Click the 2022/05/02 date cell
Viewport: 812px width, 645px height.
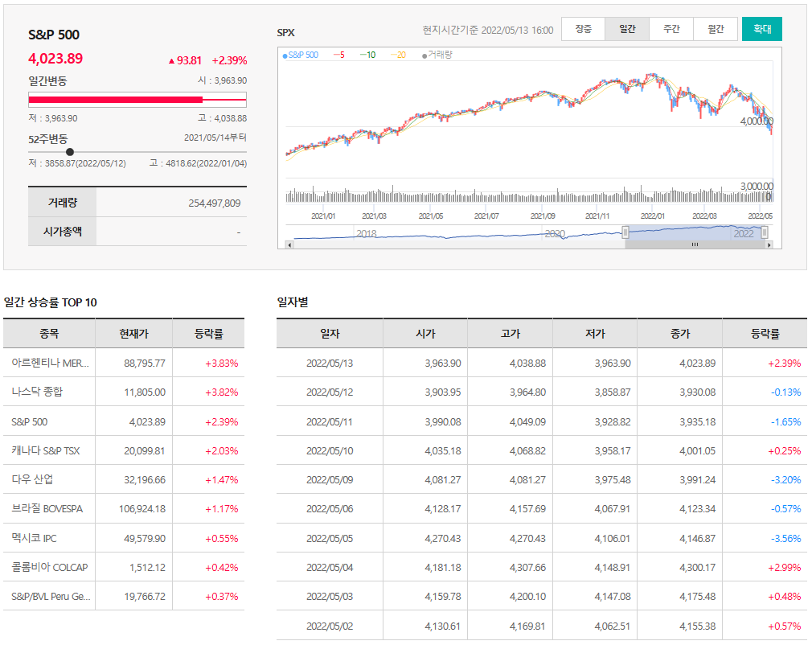pyautogui.click(x=330, y=626)
